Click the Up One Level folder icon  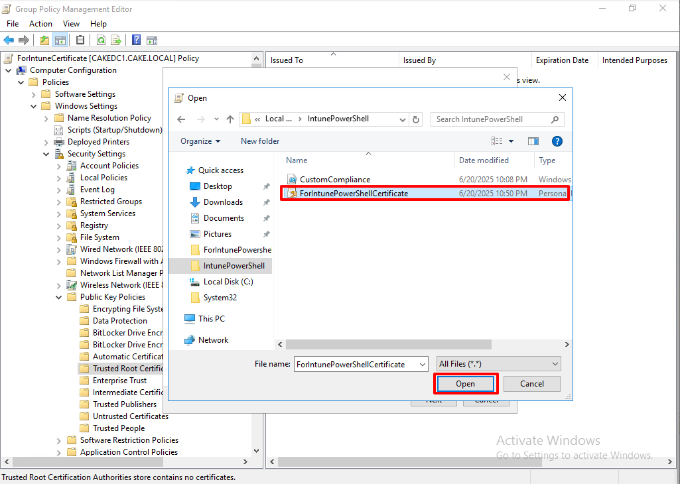coord(44,40)
